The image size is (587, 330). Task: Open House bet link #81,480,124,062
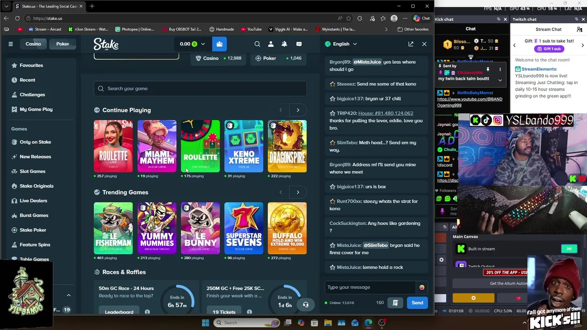click(x=386, y=113)
